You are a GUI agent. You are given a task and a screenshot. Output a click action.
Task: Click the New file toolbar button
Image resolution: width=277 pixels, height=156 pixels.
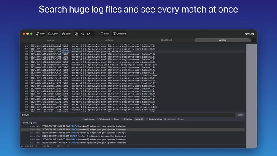(40, 34)
